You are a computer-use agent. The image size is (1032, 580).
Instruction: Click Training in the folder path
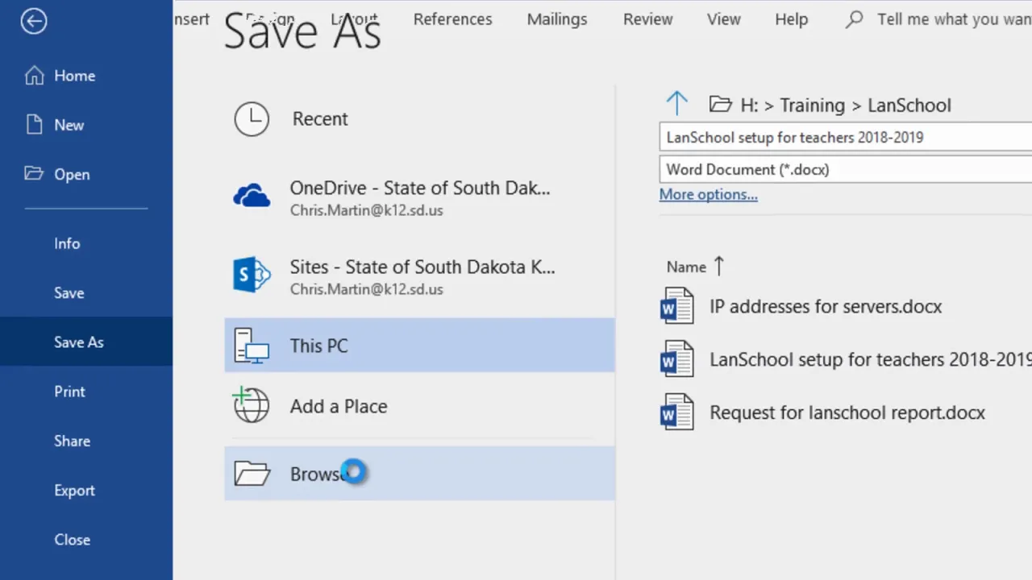[x=812, y=105]
